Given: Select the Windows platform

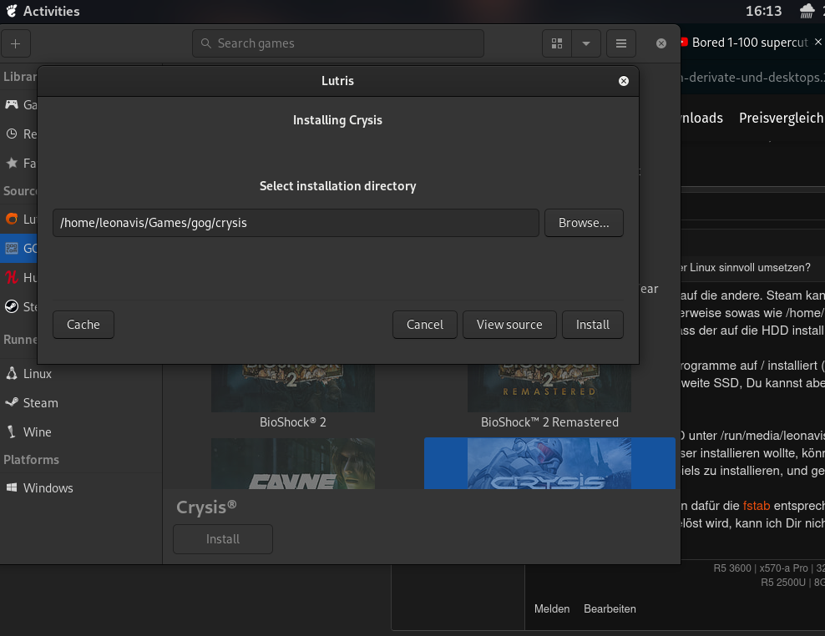Looking at the screenshot, I should (81, 488).
